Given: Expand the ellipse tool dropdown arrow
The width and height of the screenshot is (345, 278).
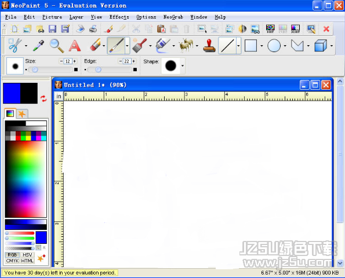Looking at the screenshot, I should (x=285, y=46).
